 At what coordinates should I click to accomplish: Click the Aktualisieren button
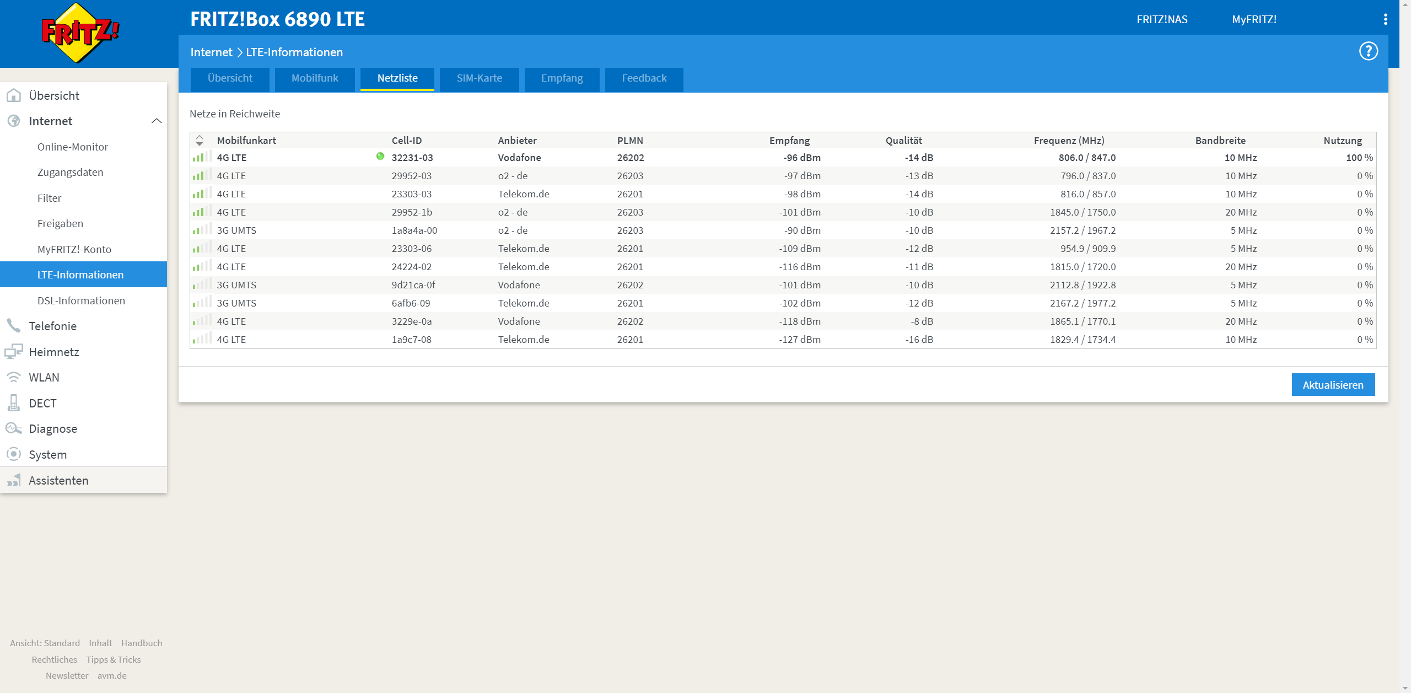click(x=1333, y=385)
